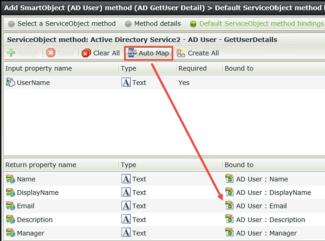Click the DisplayName return property icon
Screen dimensions: 325x241
pyautogui.click(x=10, y=192)
